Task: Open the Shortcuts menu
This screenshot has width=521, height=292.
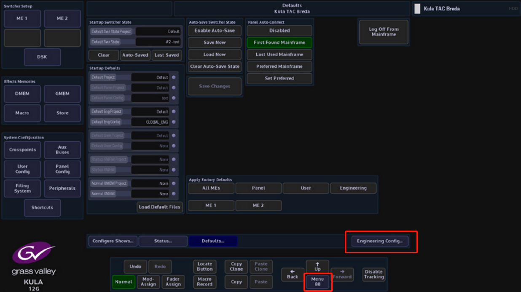Action: (x=42, y=208)
